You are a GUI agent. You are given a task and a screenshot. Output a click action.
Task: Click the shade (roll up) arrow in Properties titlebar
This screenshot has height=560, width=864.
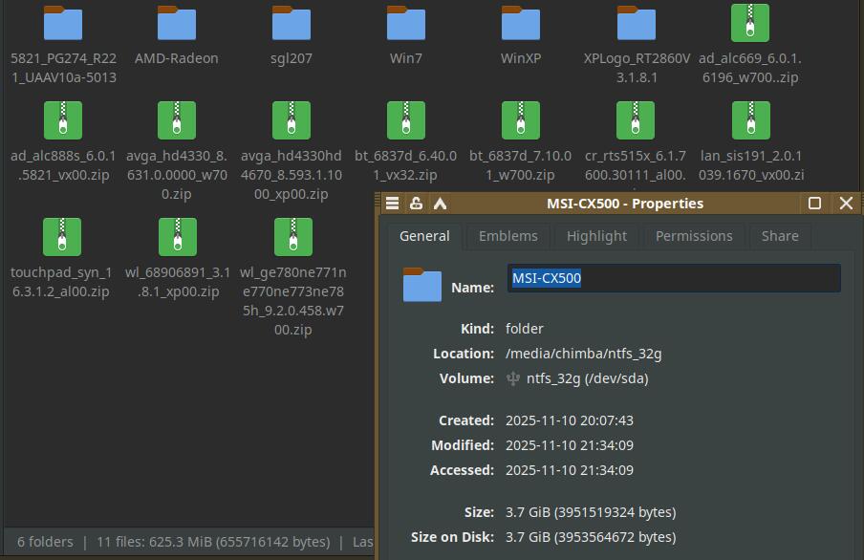pyautogui.click(x=440, y=204)
